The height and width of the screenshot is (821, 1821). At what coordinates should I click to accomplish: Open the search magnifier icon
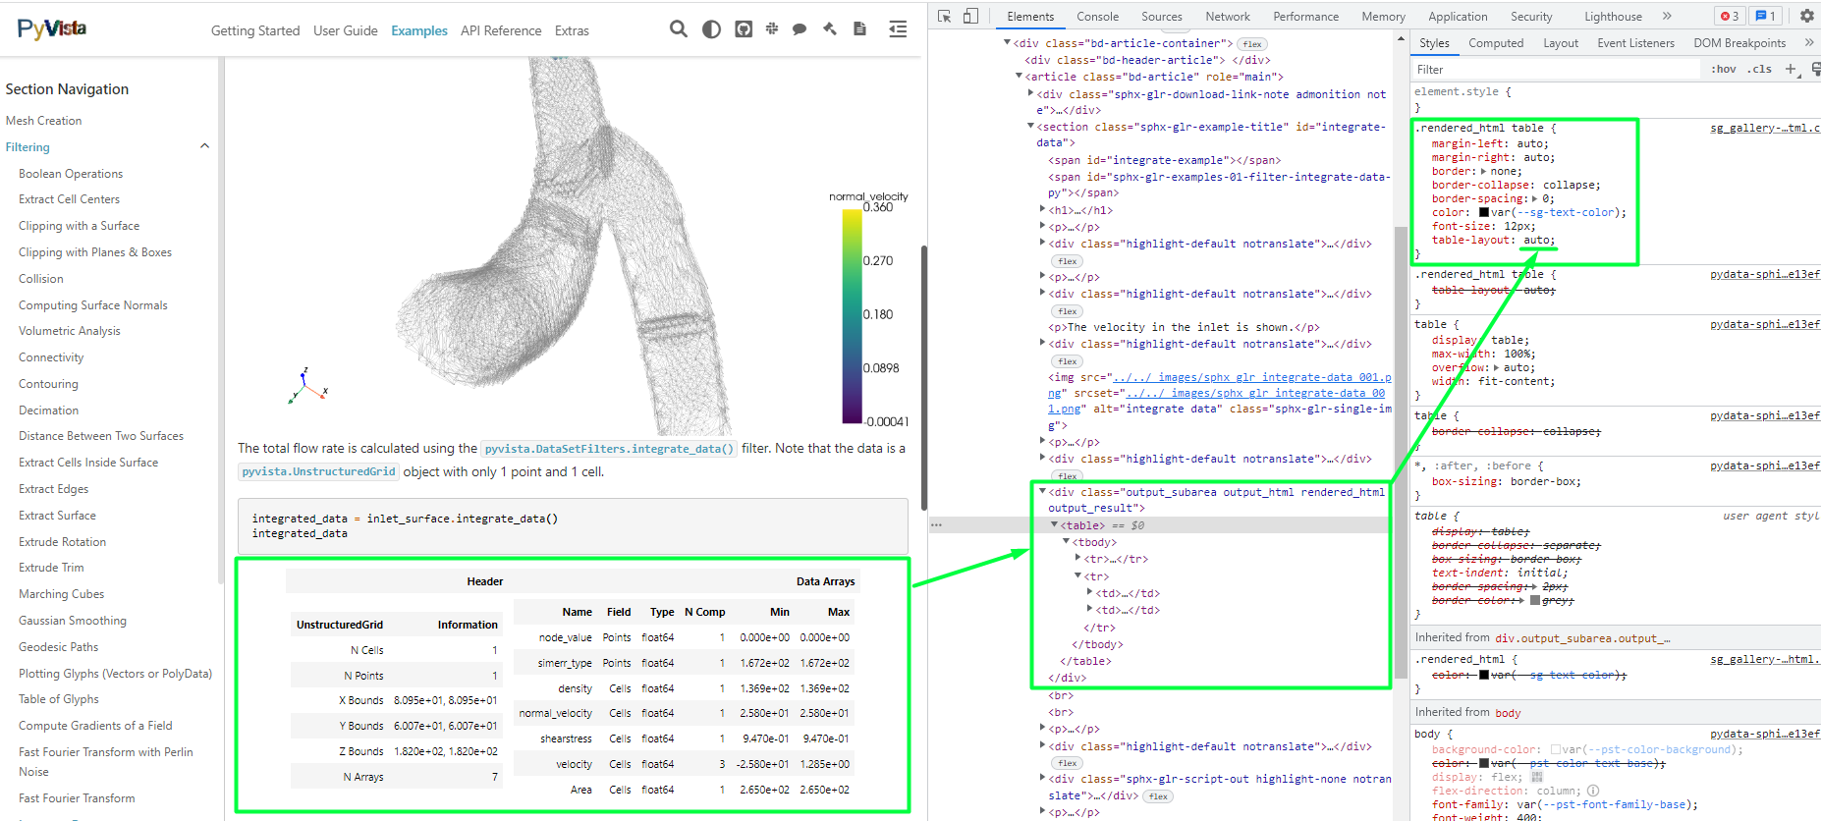coord(678,29)
